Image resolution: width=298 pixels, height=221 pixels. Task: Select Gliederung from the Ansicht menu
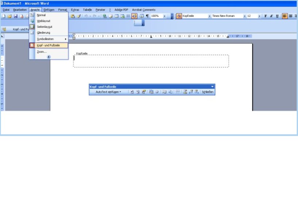click(49, 33)
